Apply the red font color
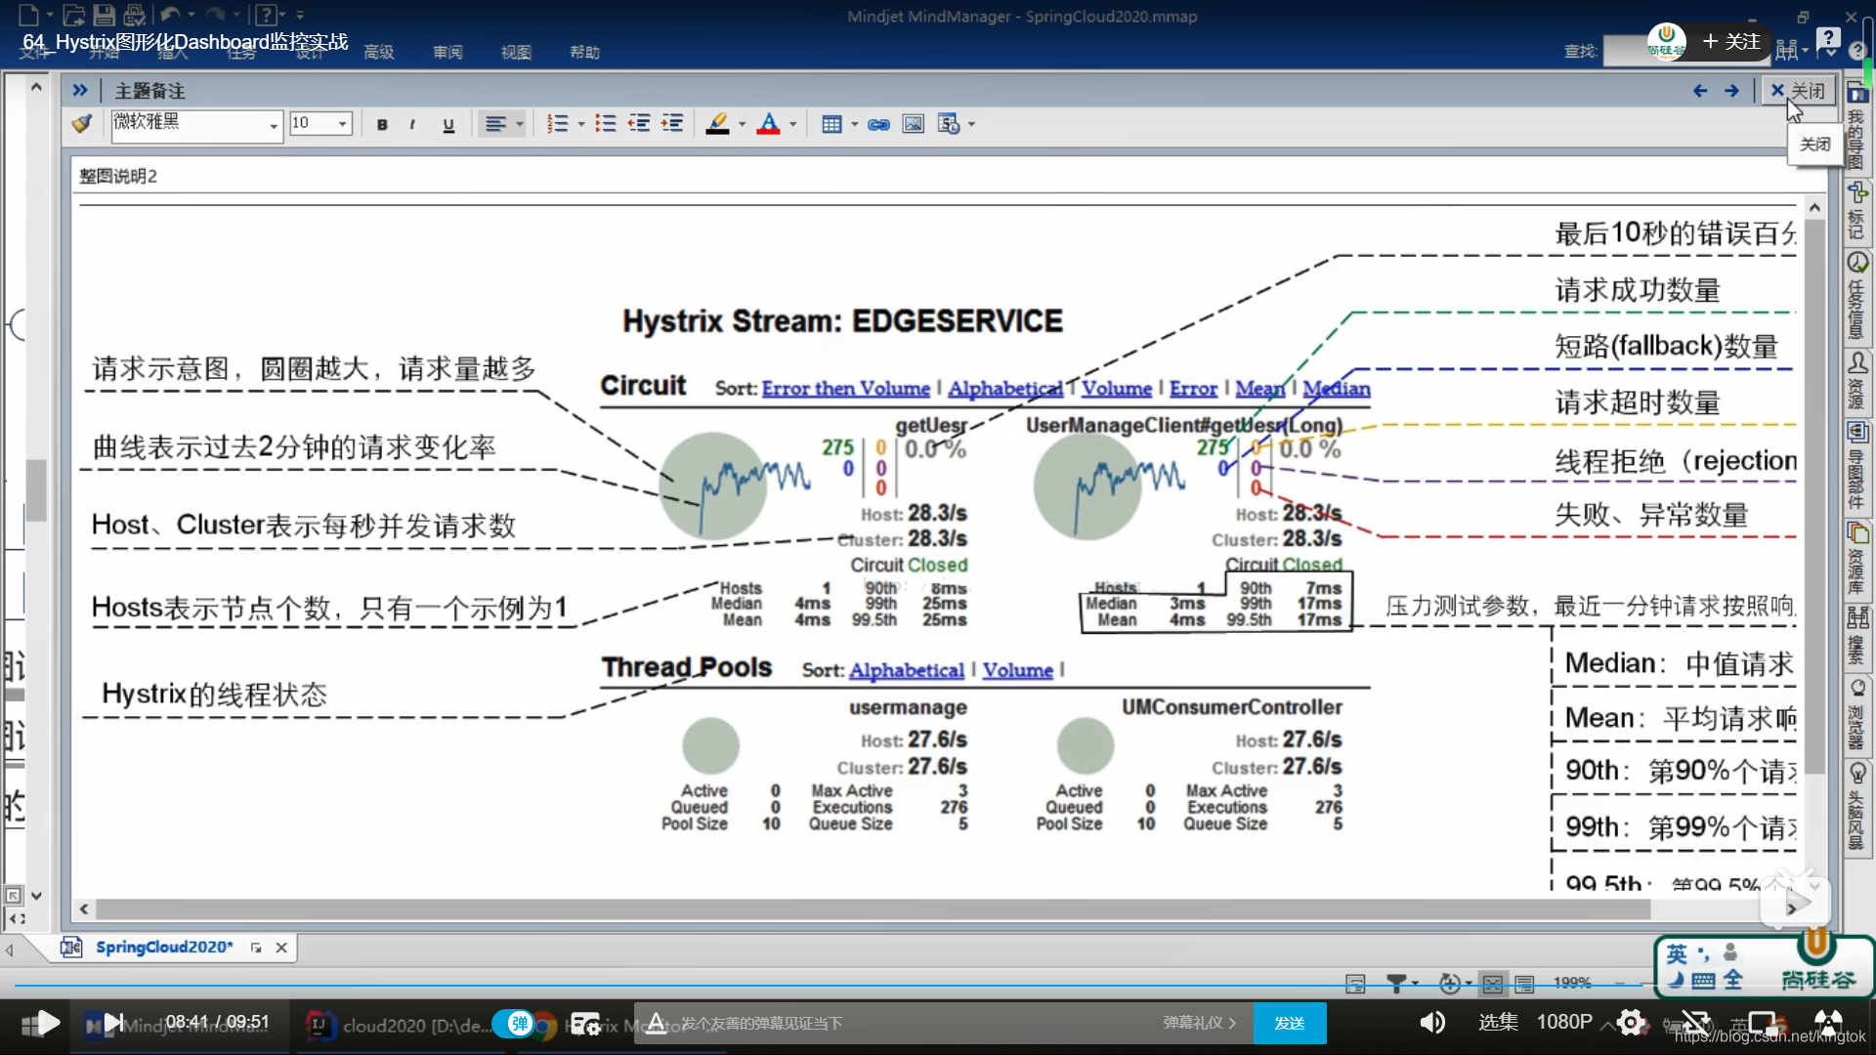Viewport: 1876px width, 1055px height. [768, 124]
